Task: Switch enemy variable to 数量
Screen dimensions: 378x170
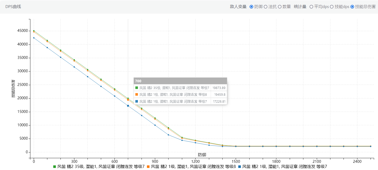Action: 280,7
